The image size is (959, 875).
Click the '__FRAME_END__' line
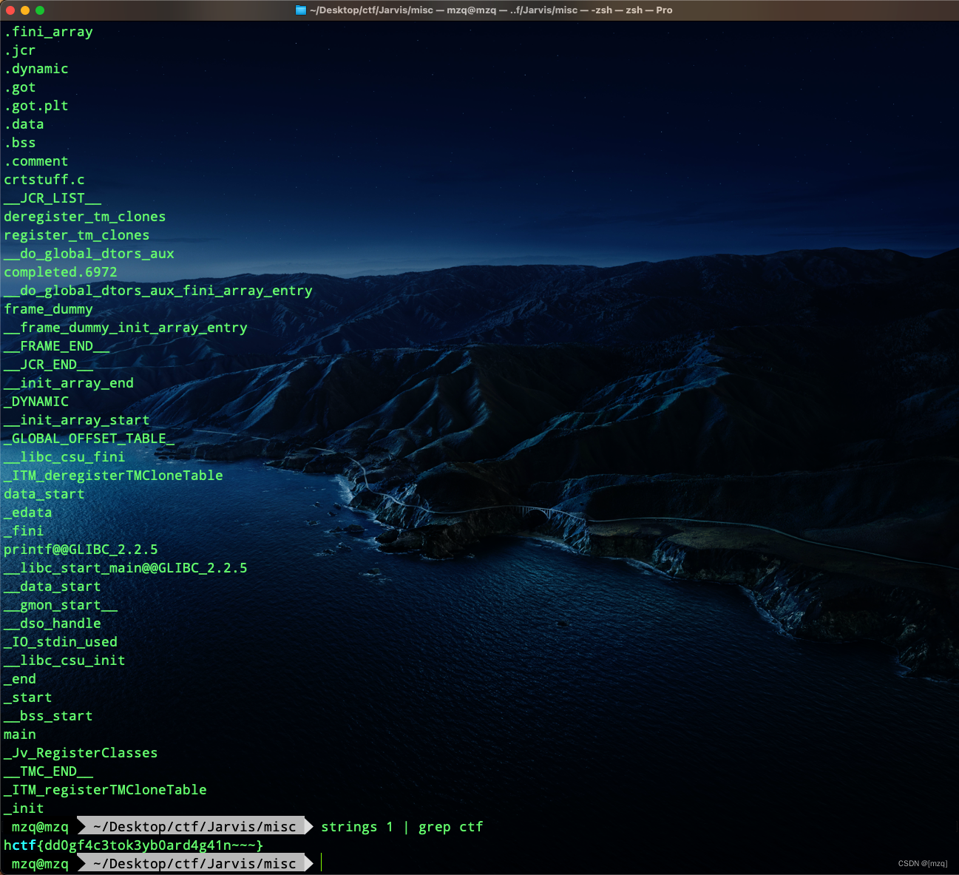pyautogui.click(x=57, y=346)
